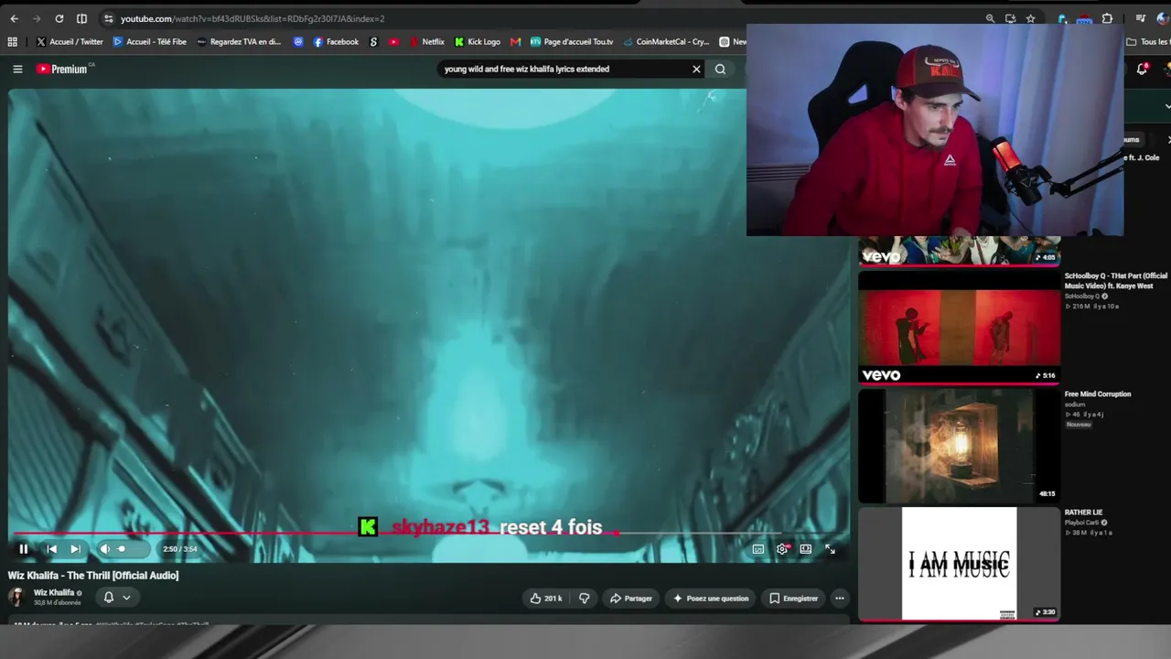The width and height of the screenshot is (1171, 659).
Task: Open the Netflix bookmark
Action: coord(427,41)
